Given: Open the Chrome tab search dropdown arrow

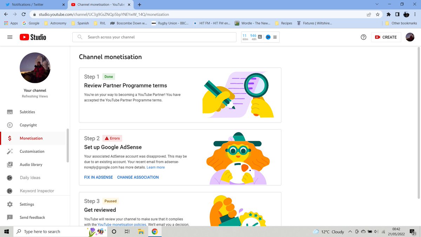Looking at the screenshot, I should pos(377,4).
